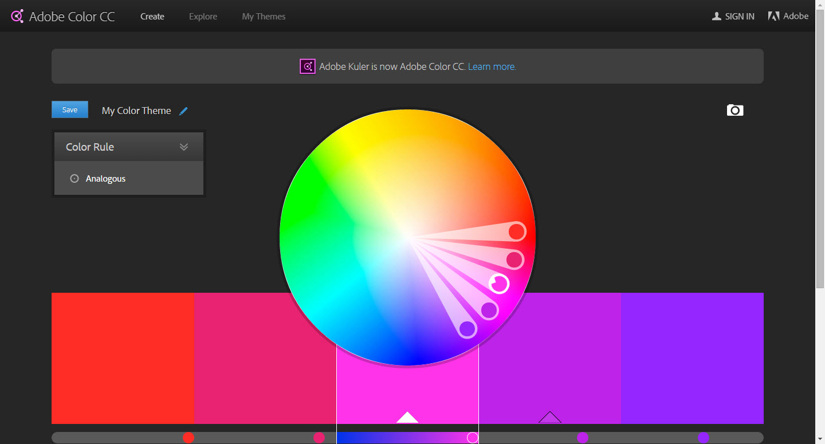Click the Adobe Color CC logo icon
Screen dimensions: 825x444
click(x=17, y=16)
